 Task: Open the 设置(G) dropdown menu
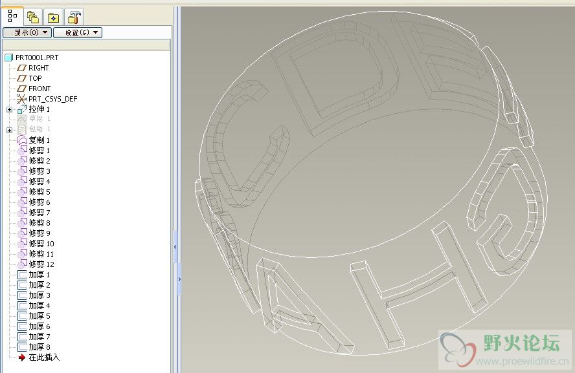coord(78,32)
